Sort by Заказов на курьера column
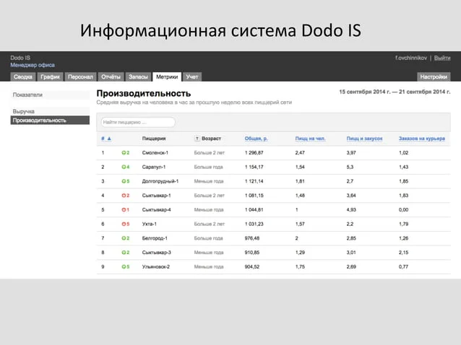This screenshot has width=461, height=345. point(421,139)
